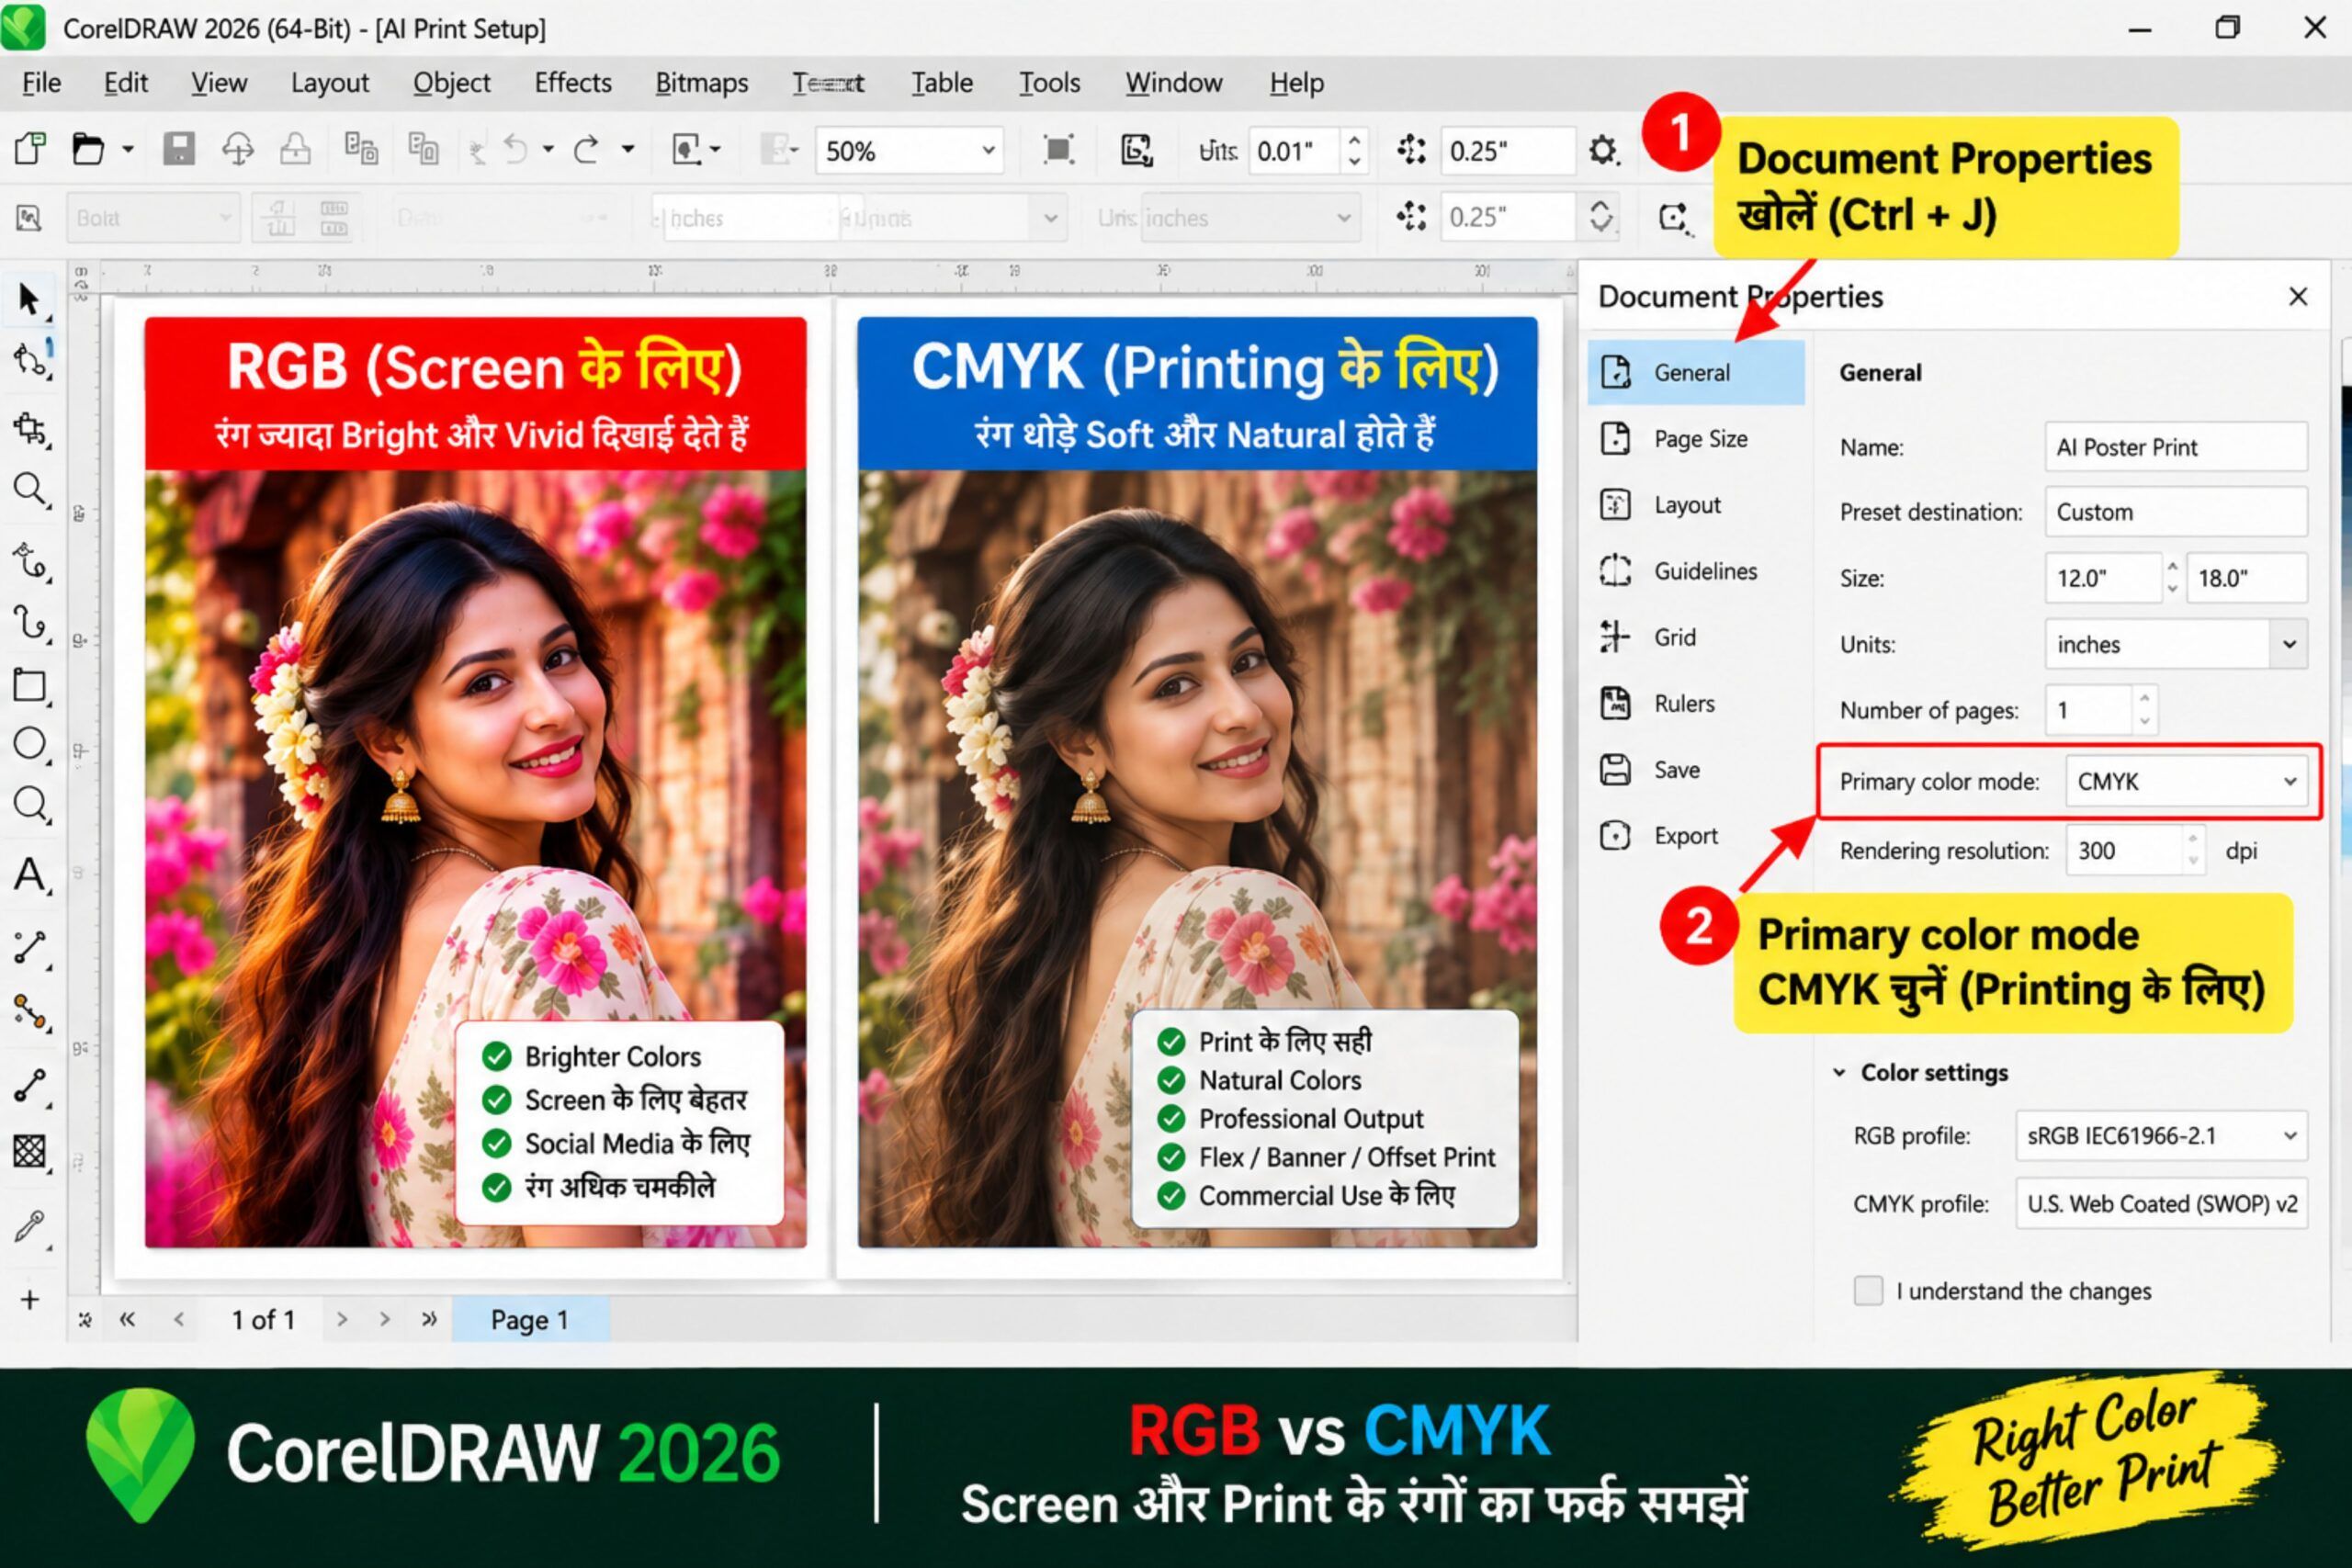This screenshot has height=1568, width=2352.
Task: Open the Table menu
Action: (942, 83)
